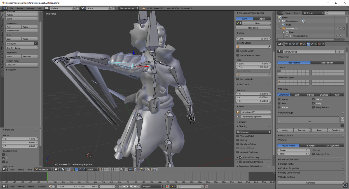Click the Generate button
Screen dimensions: 349x189
(x=311, y=183)
